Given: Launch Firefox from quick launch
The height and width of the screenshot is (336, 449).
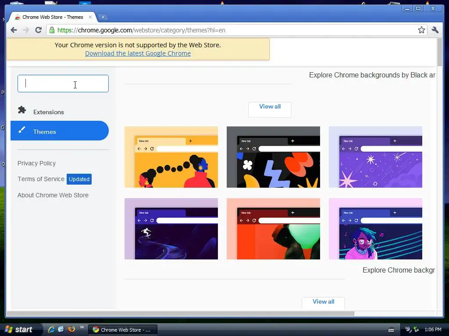Looking at the screenshot, I should coord(71,329).
